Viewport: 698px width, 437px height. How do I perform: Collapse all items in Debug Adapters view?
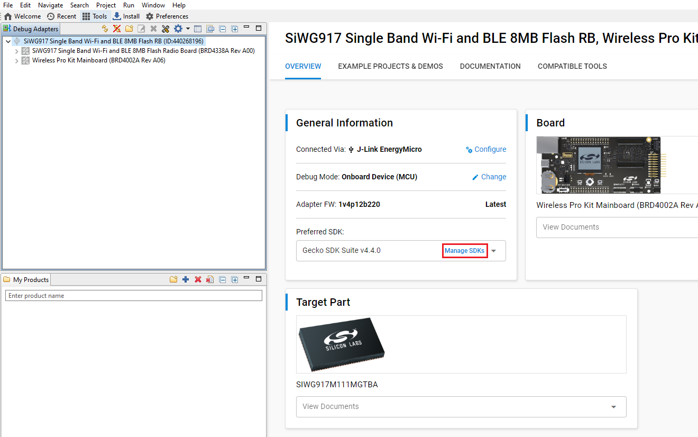(x=223, y=29)
